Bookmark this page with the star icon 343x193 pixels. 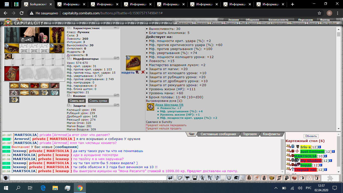(x=319, y=13)
